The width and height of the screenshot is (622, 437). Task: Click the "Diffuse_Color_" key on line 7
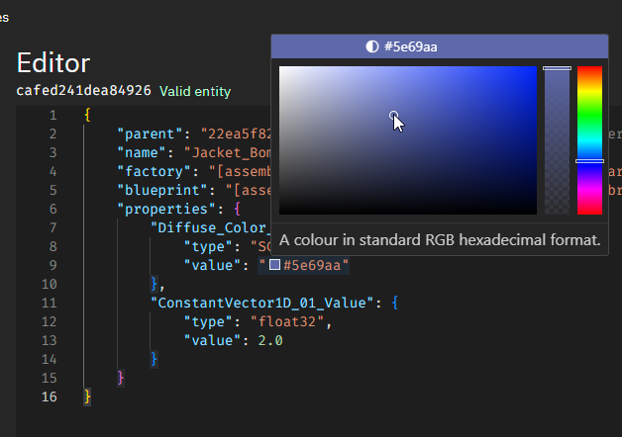[x=211, y=228]
